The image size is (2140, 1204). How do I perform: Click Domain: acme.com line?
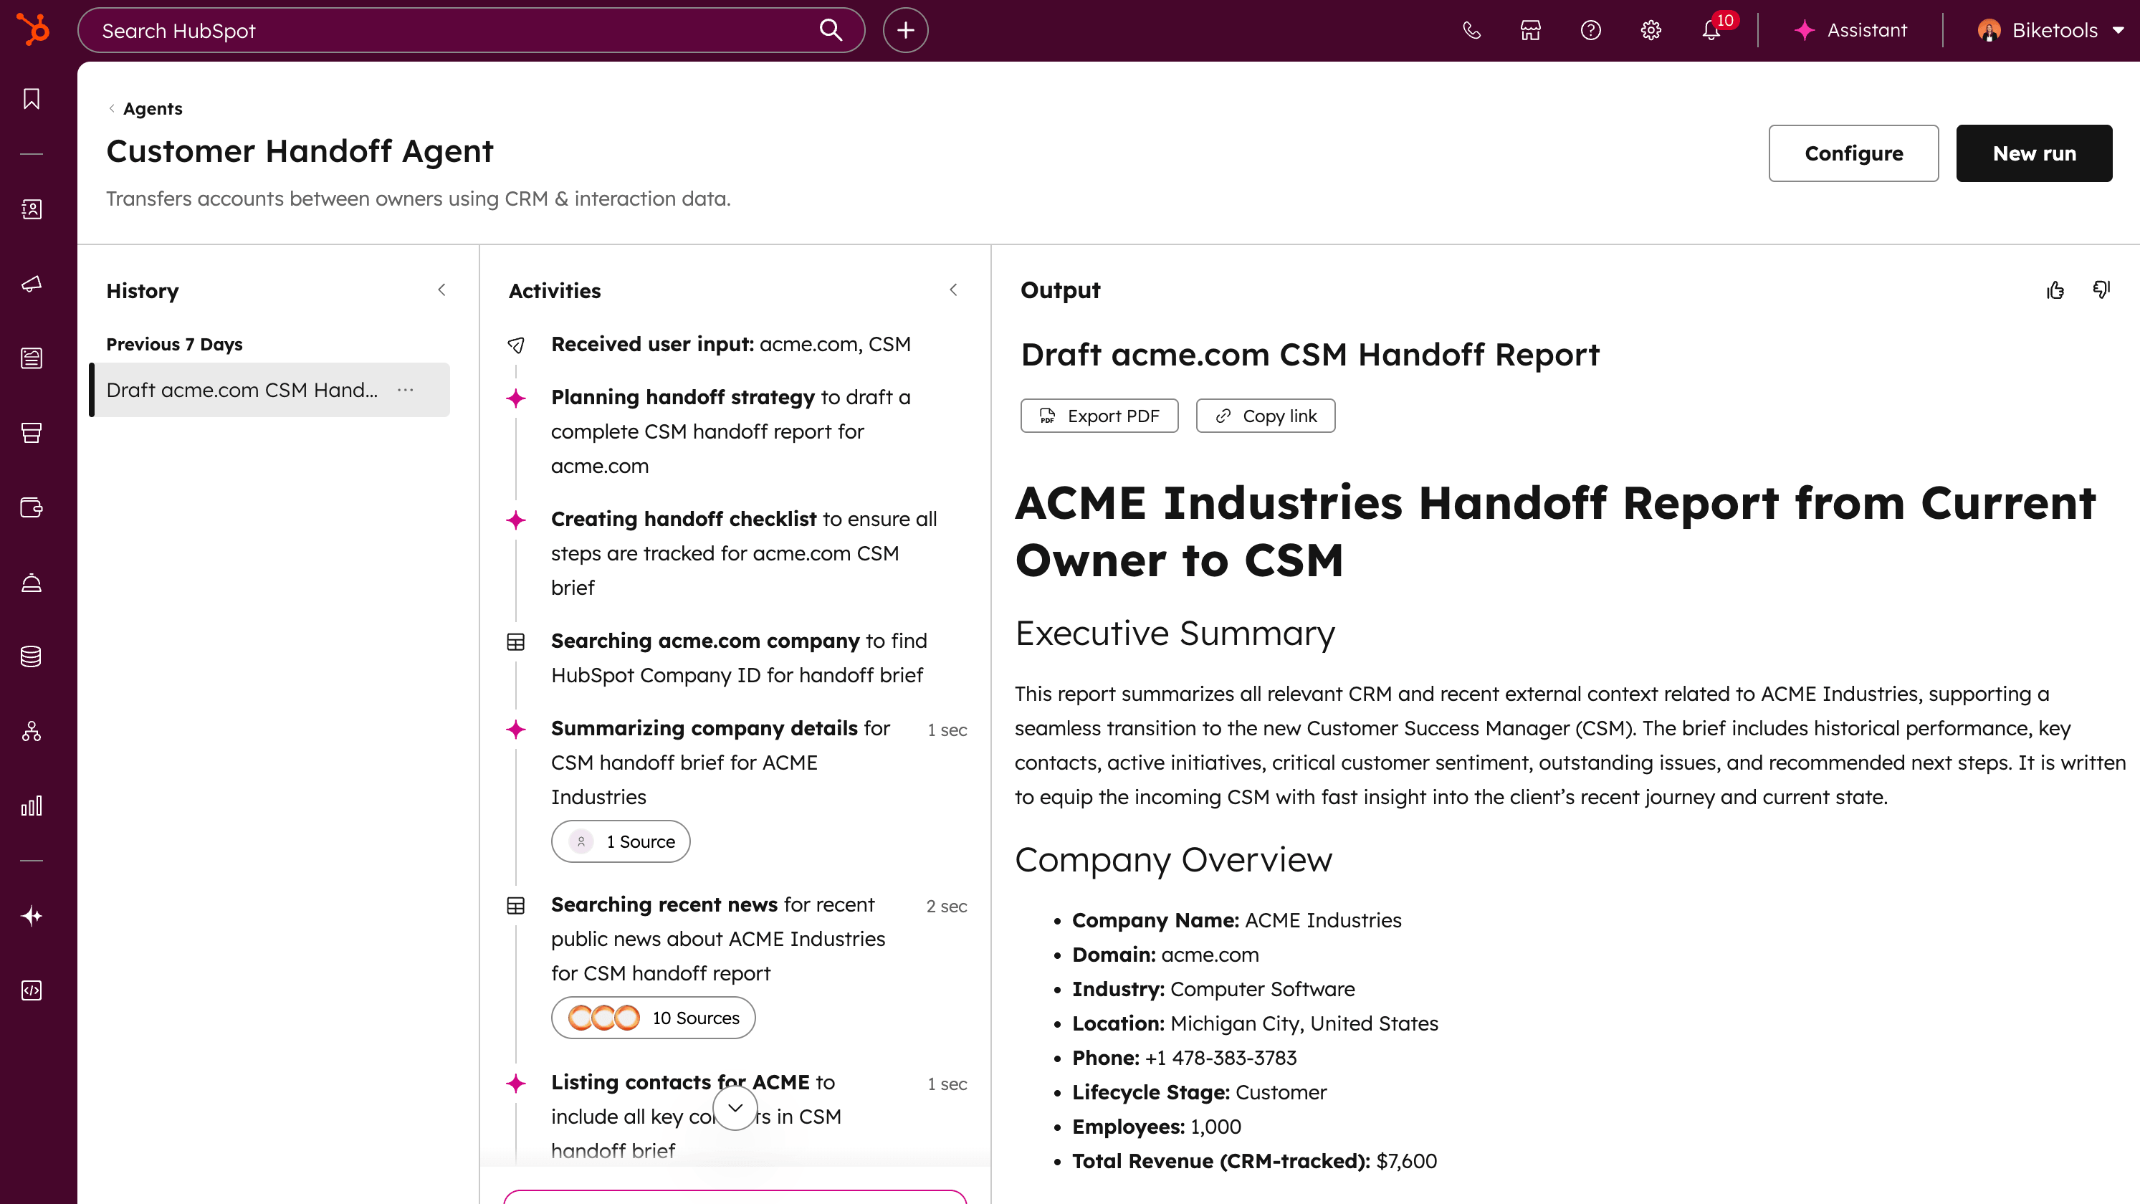pyautogui.click(x=1165, y=955)
